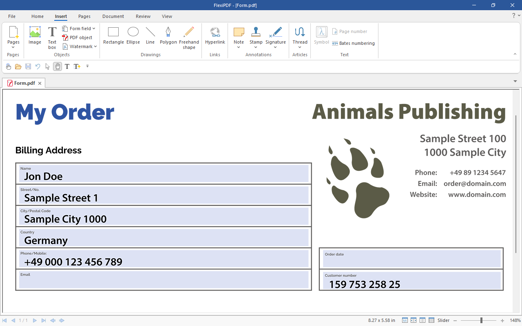Screen dimensions: 522x326
Task: Click the Image insert icon
Action: pos(35,35)
